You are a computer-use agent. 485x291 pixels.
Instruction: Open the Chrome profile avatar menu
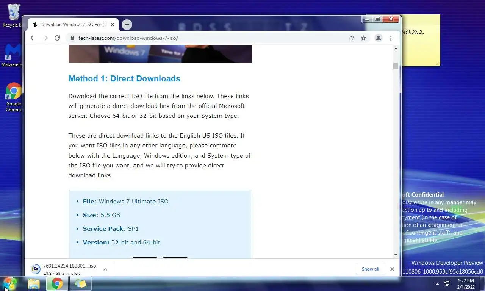pos(378,38)
